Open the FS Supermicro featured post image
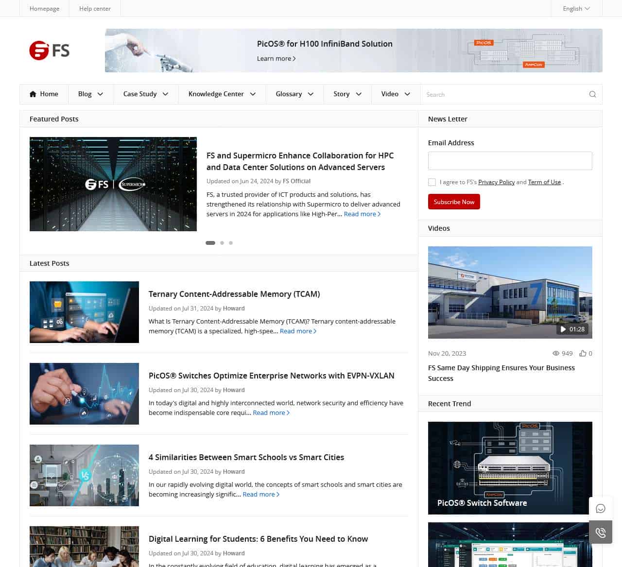Image resolution: width=622 pixels, height=567 pixels. click(x=113, y=184)
